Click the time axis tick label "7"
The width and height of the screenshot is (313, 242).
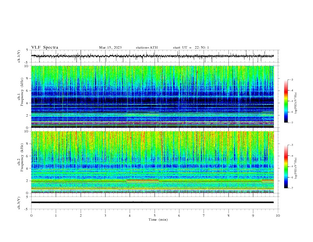pos(204,216)
